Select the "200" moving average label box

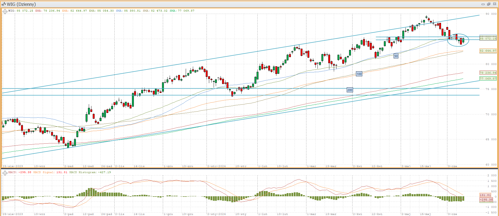(350, 90)
